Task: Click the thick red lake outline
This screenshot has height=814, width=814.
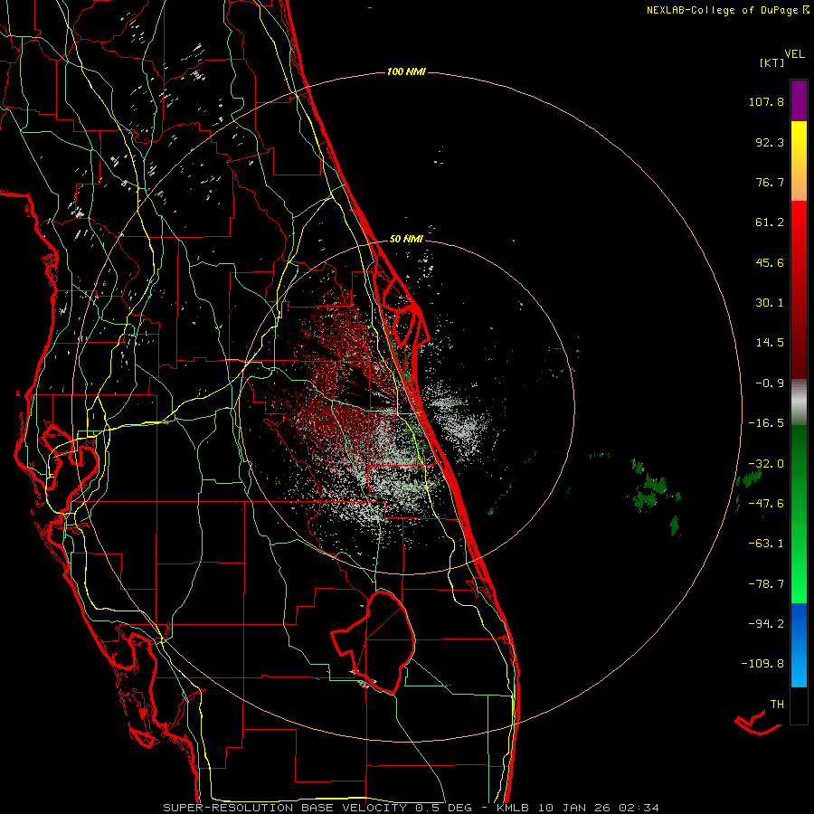Action: 374,641
